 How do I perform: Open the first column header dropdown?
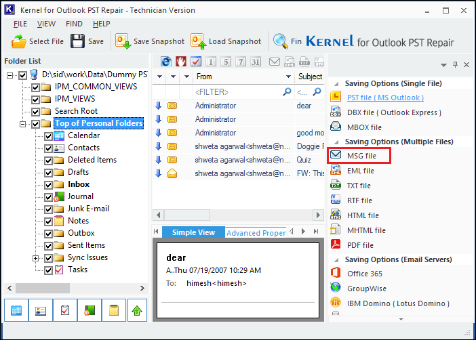(x=159, y=77)
